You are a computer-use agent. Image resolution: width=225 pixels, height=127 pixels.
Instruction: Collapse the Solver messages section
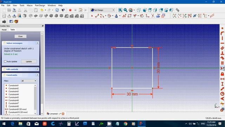click(37, 43)
